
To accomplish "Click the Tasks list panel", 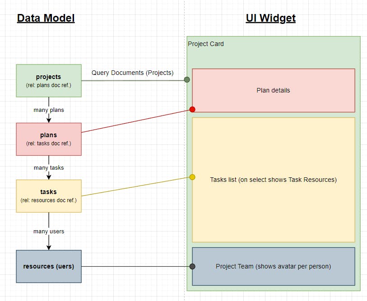I will [x=274, y=180].
